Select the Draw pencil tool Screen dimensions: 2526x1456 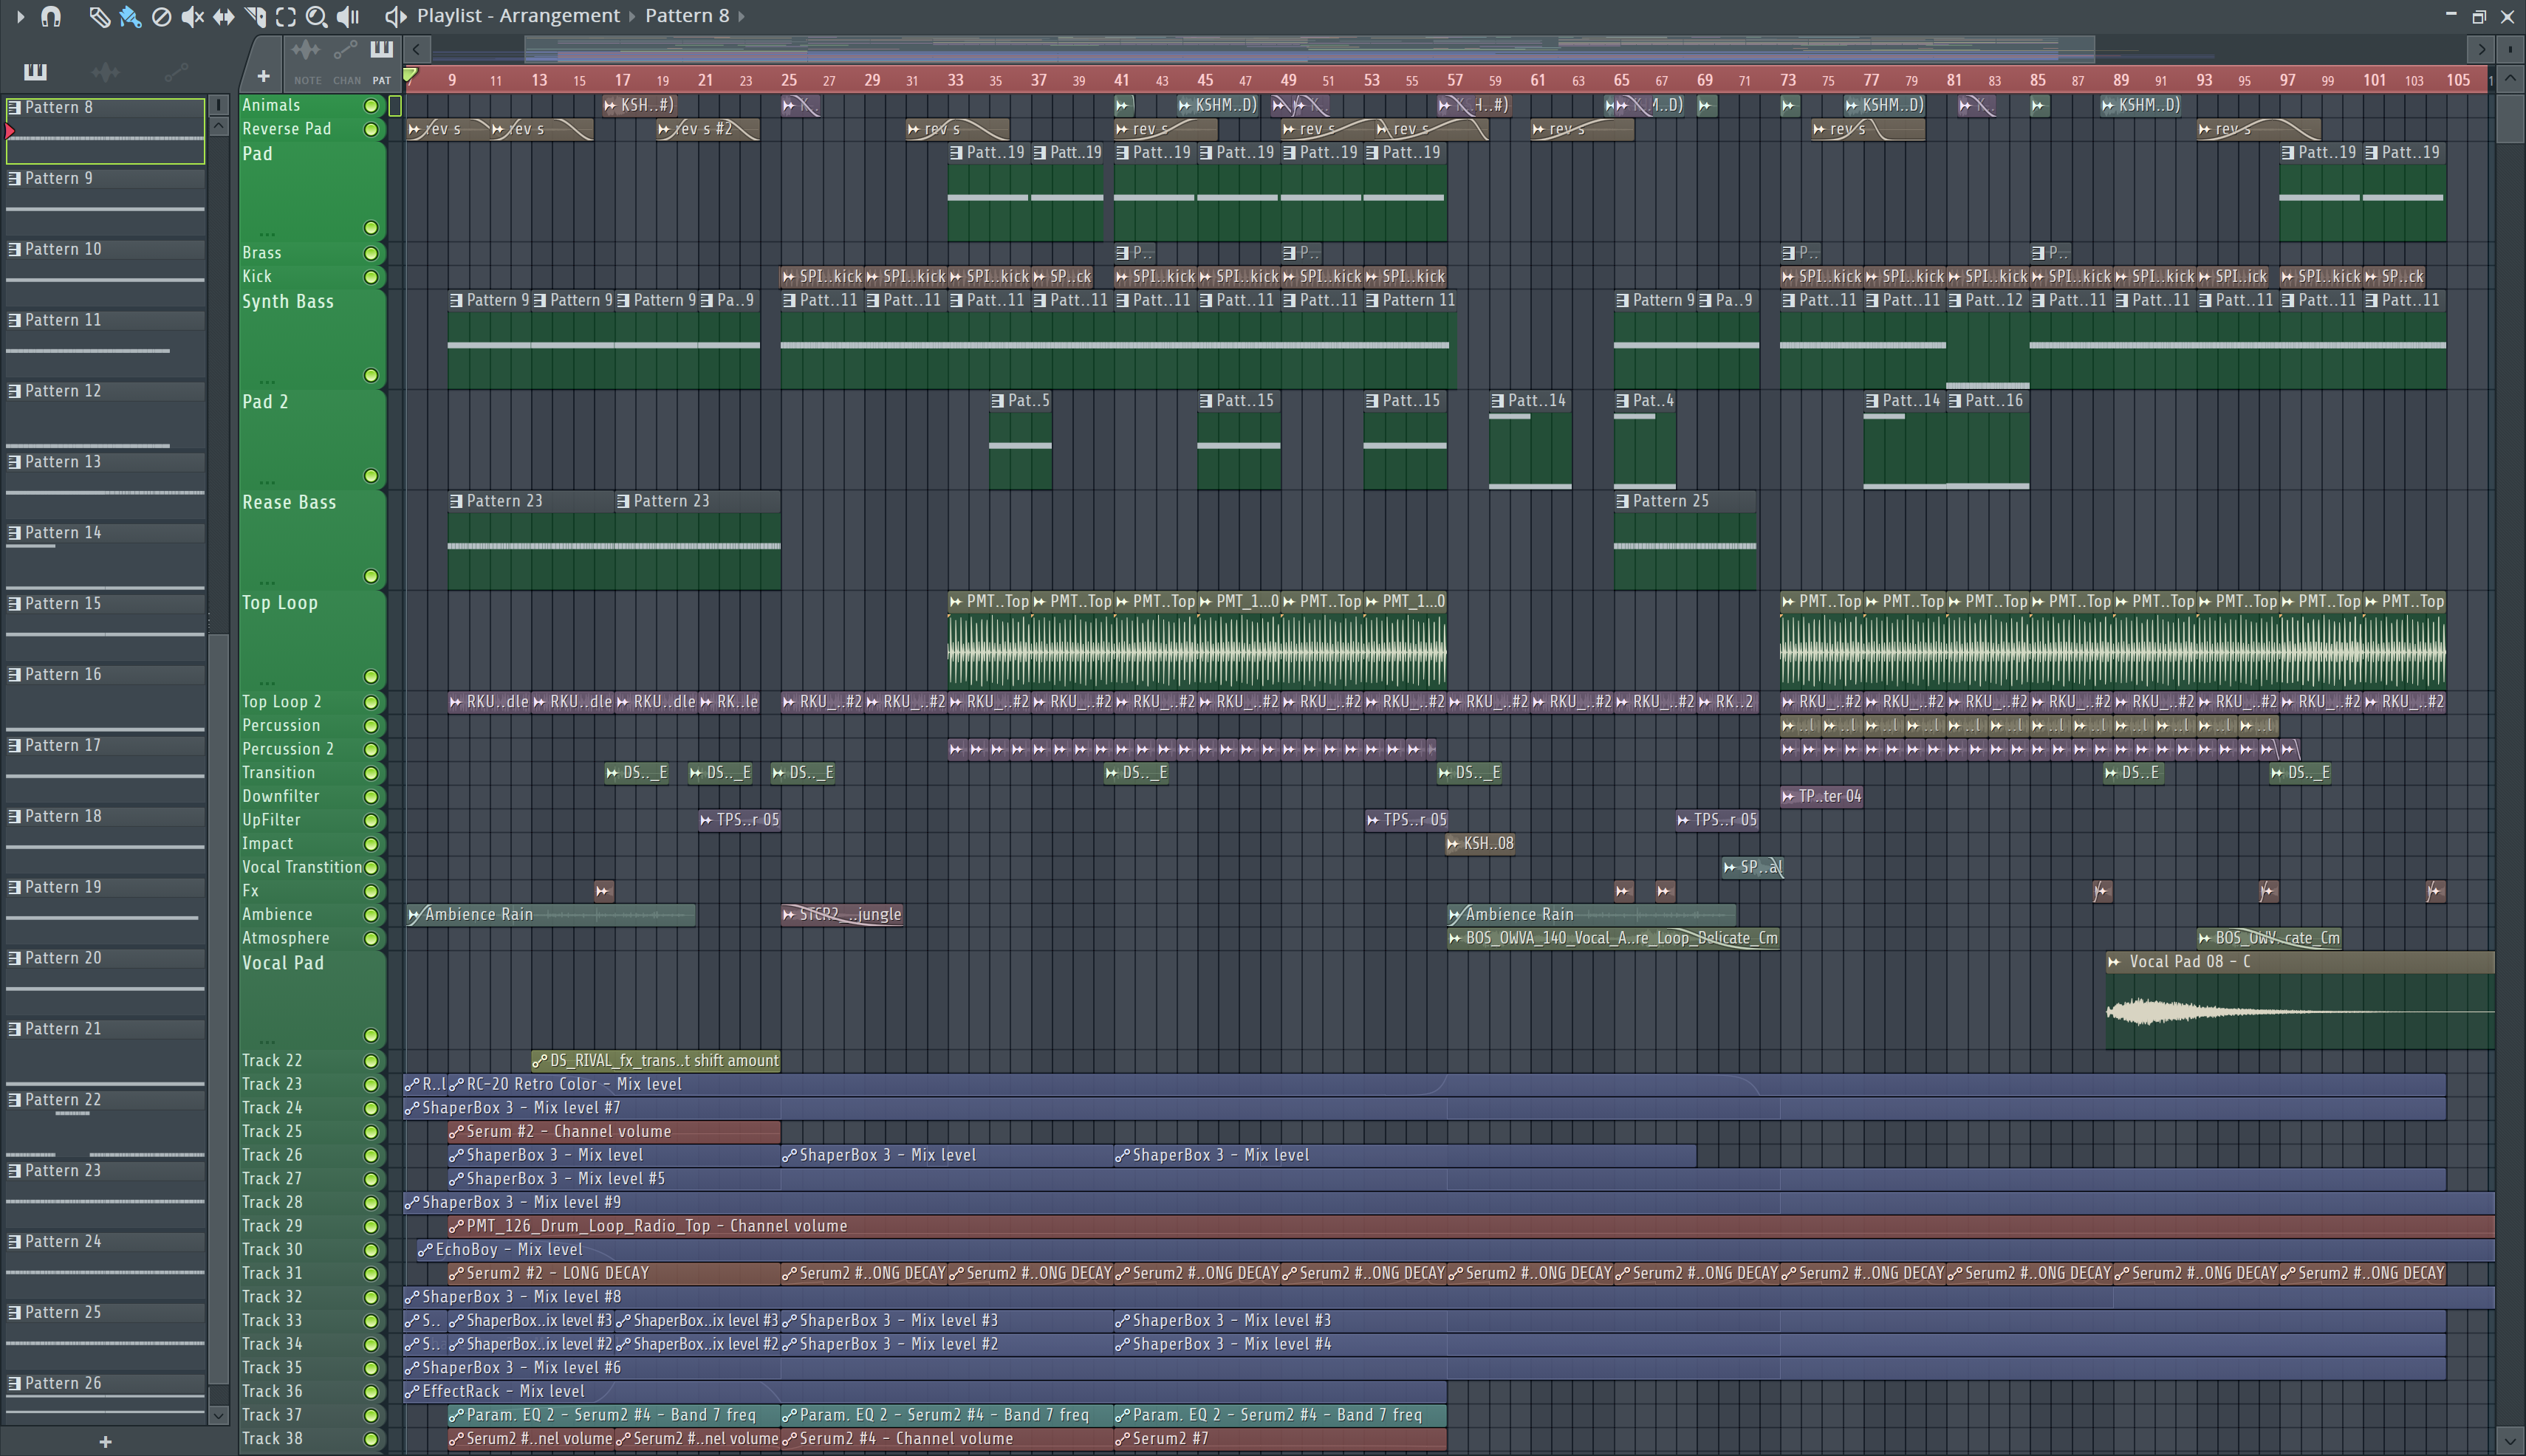point(98,16)
